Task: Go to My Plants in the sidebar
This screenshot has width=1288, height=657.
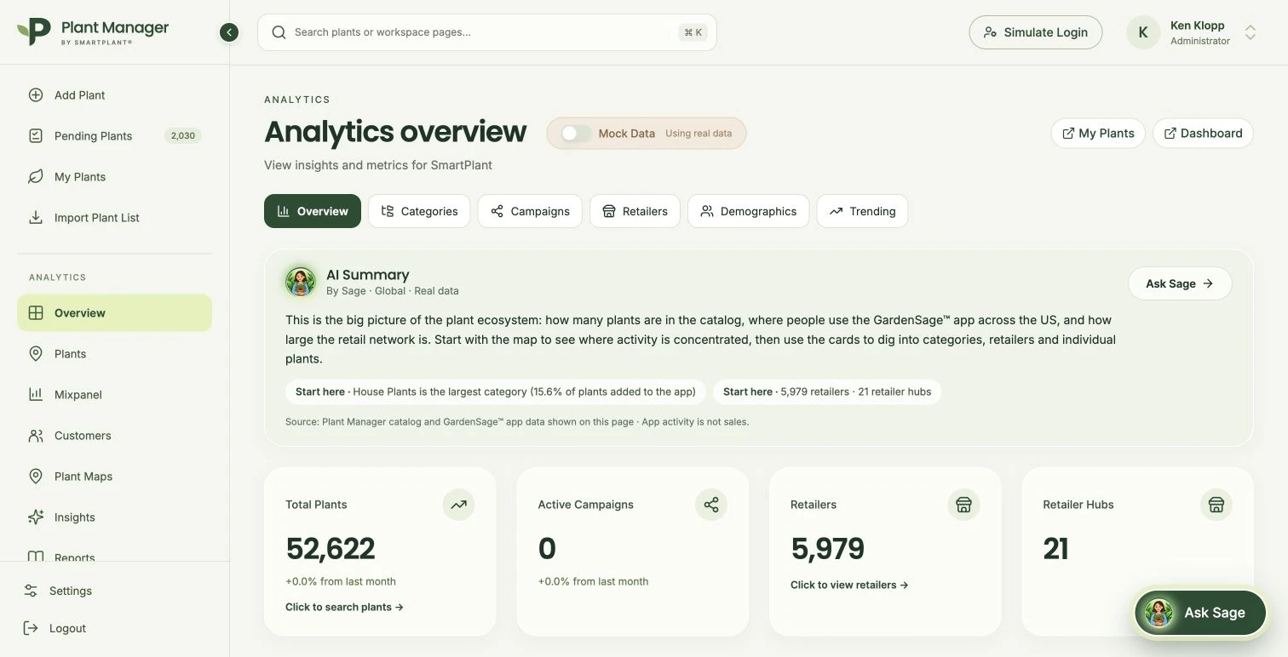Action: click(x=114, y=177)
